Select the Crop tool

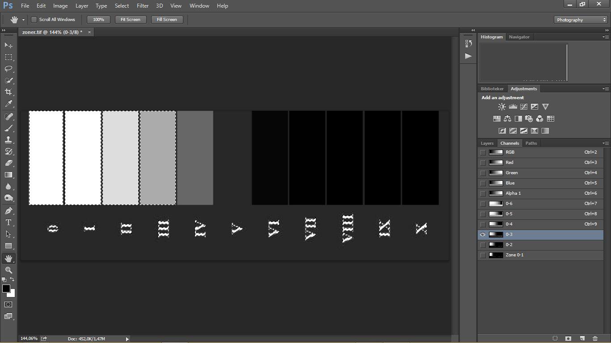click(8, 92)
